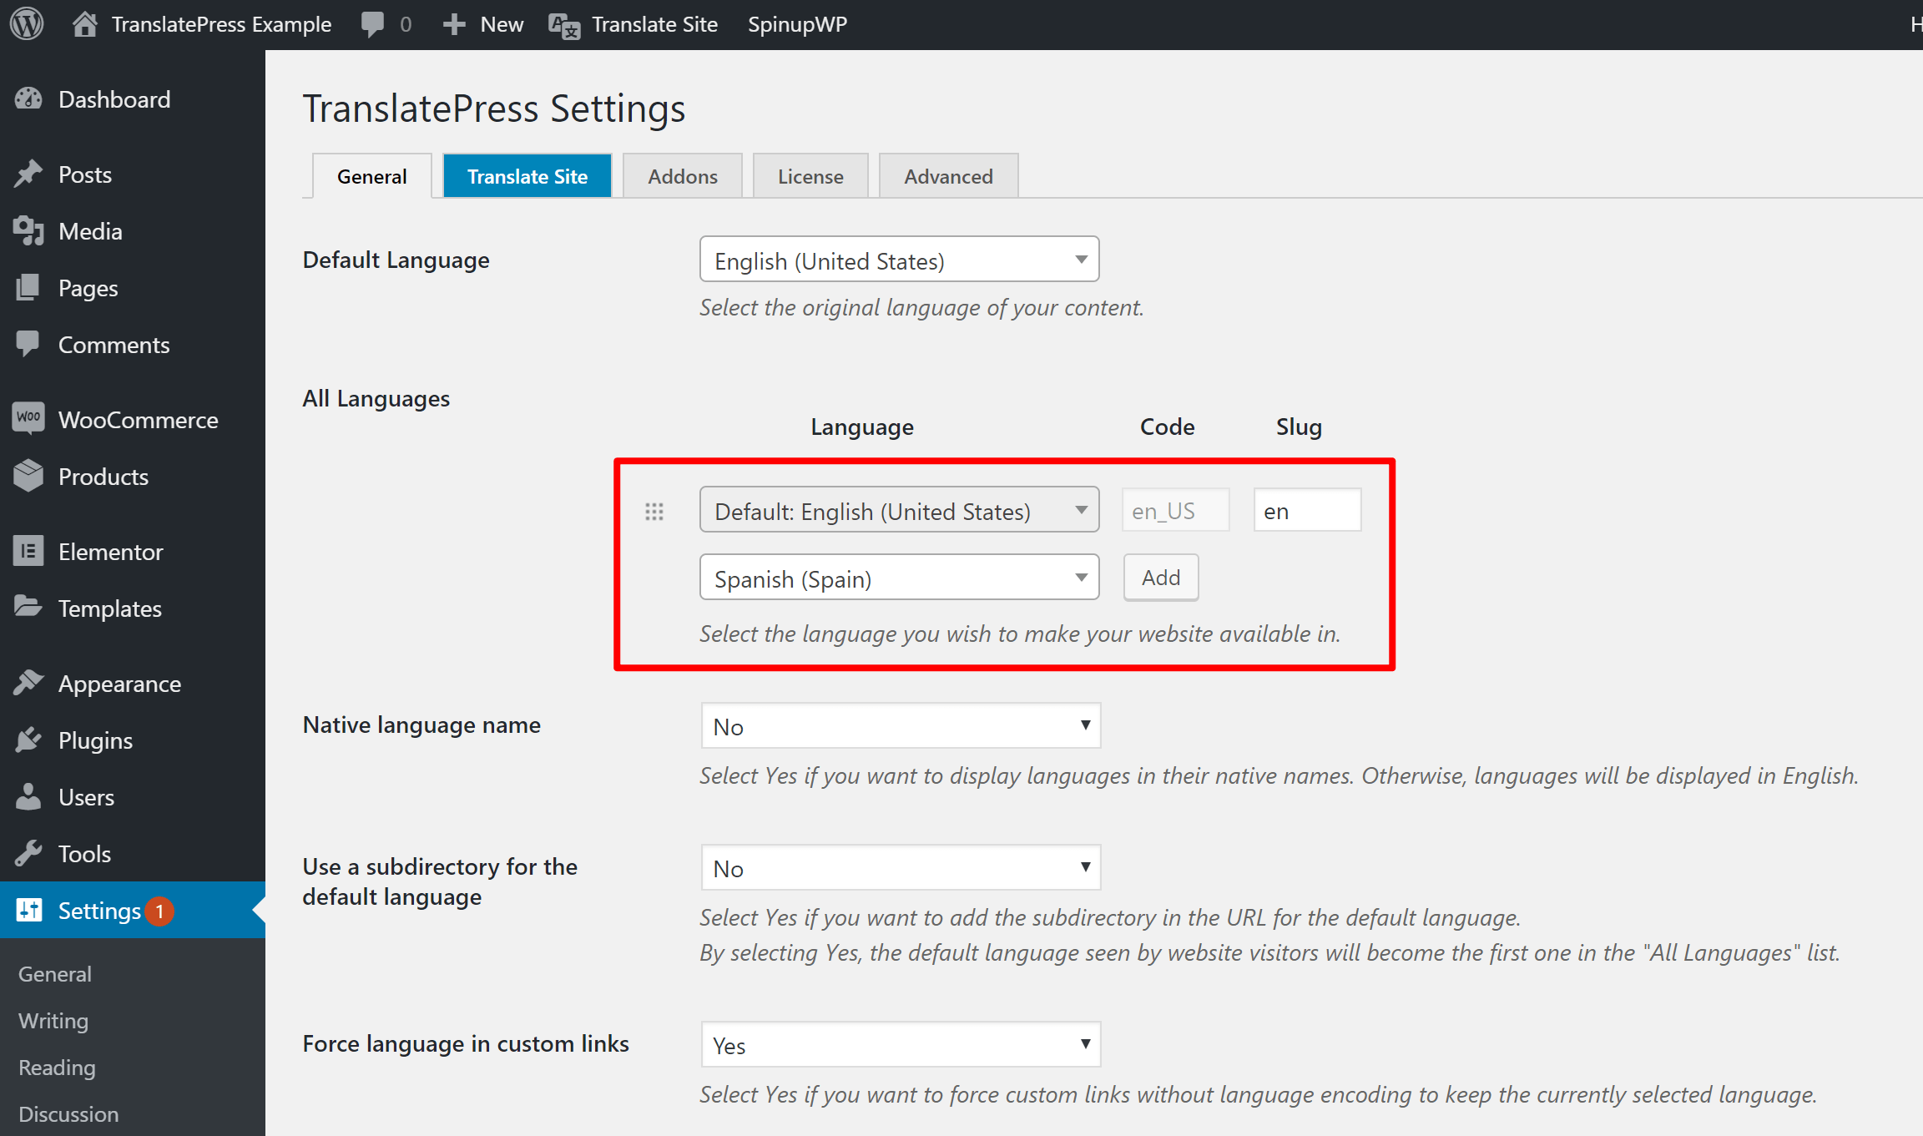Image resolution: width=1923 pixels, height=1136 pixels.
Task: Expand the Native language name dropdown
Action: coord(901,725)
